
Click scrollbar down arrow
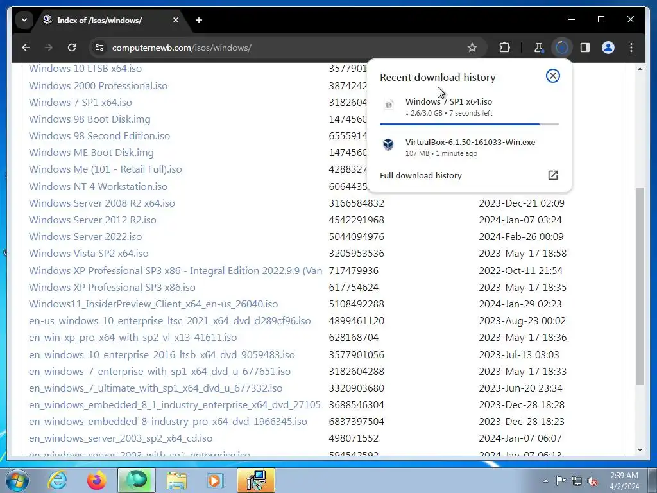point(640,450)
